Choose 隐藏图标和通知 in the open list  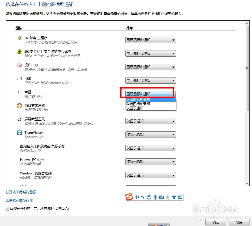[x=151, y=104]
